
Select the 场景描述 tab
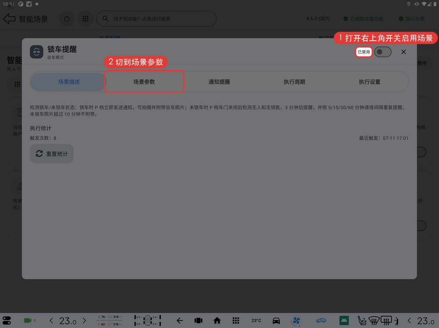click(69, 82)
